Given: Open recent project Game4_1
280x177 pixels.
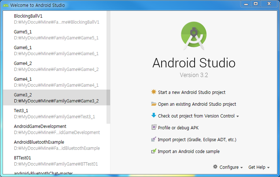Looking at the screenshot, I should (x=55, y=82).
